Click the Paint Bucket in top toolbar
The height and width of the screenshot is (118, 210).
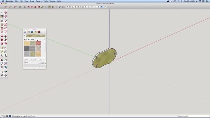pos(50,7)
